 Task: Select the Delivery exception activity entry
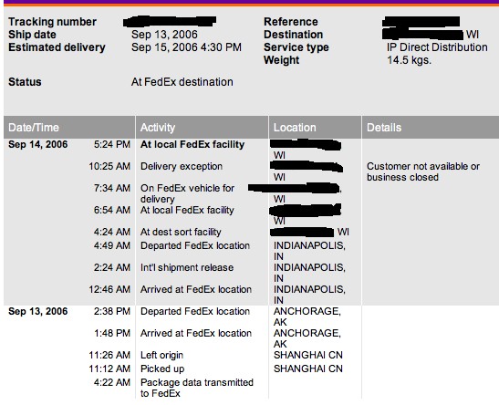point(182,166)
